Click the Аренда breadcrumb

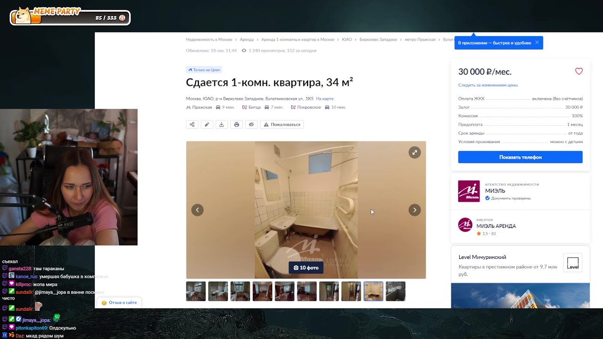point(246,40)
